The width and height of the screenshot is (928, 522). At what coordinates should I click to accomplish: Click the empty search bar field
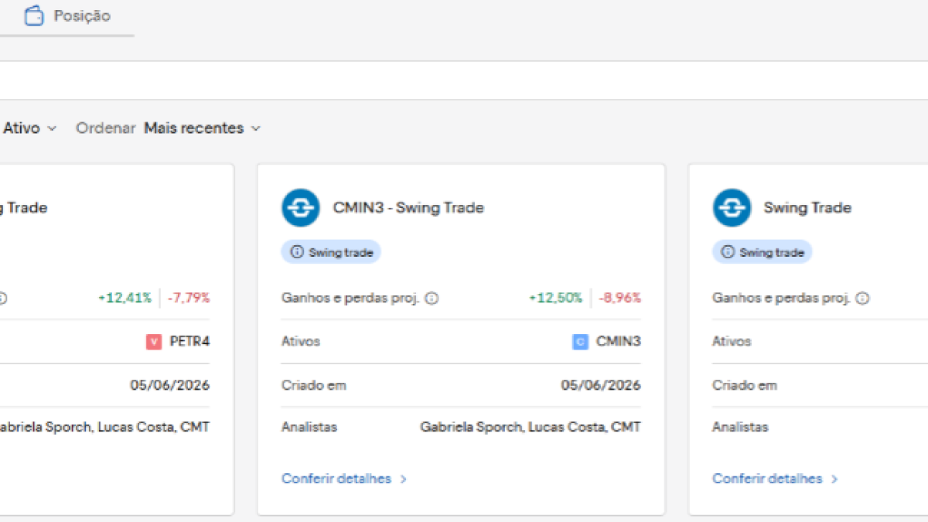(464, 80)
